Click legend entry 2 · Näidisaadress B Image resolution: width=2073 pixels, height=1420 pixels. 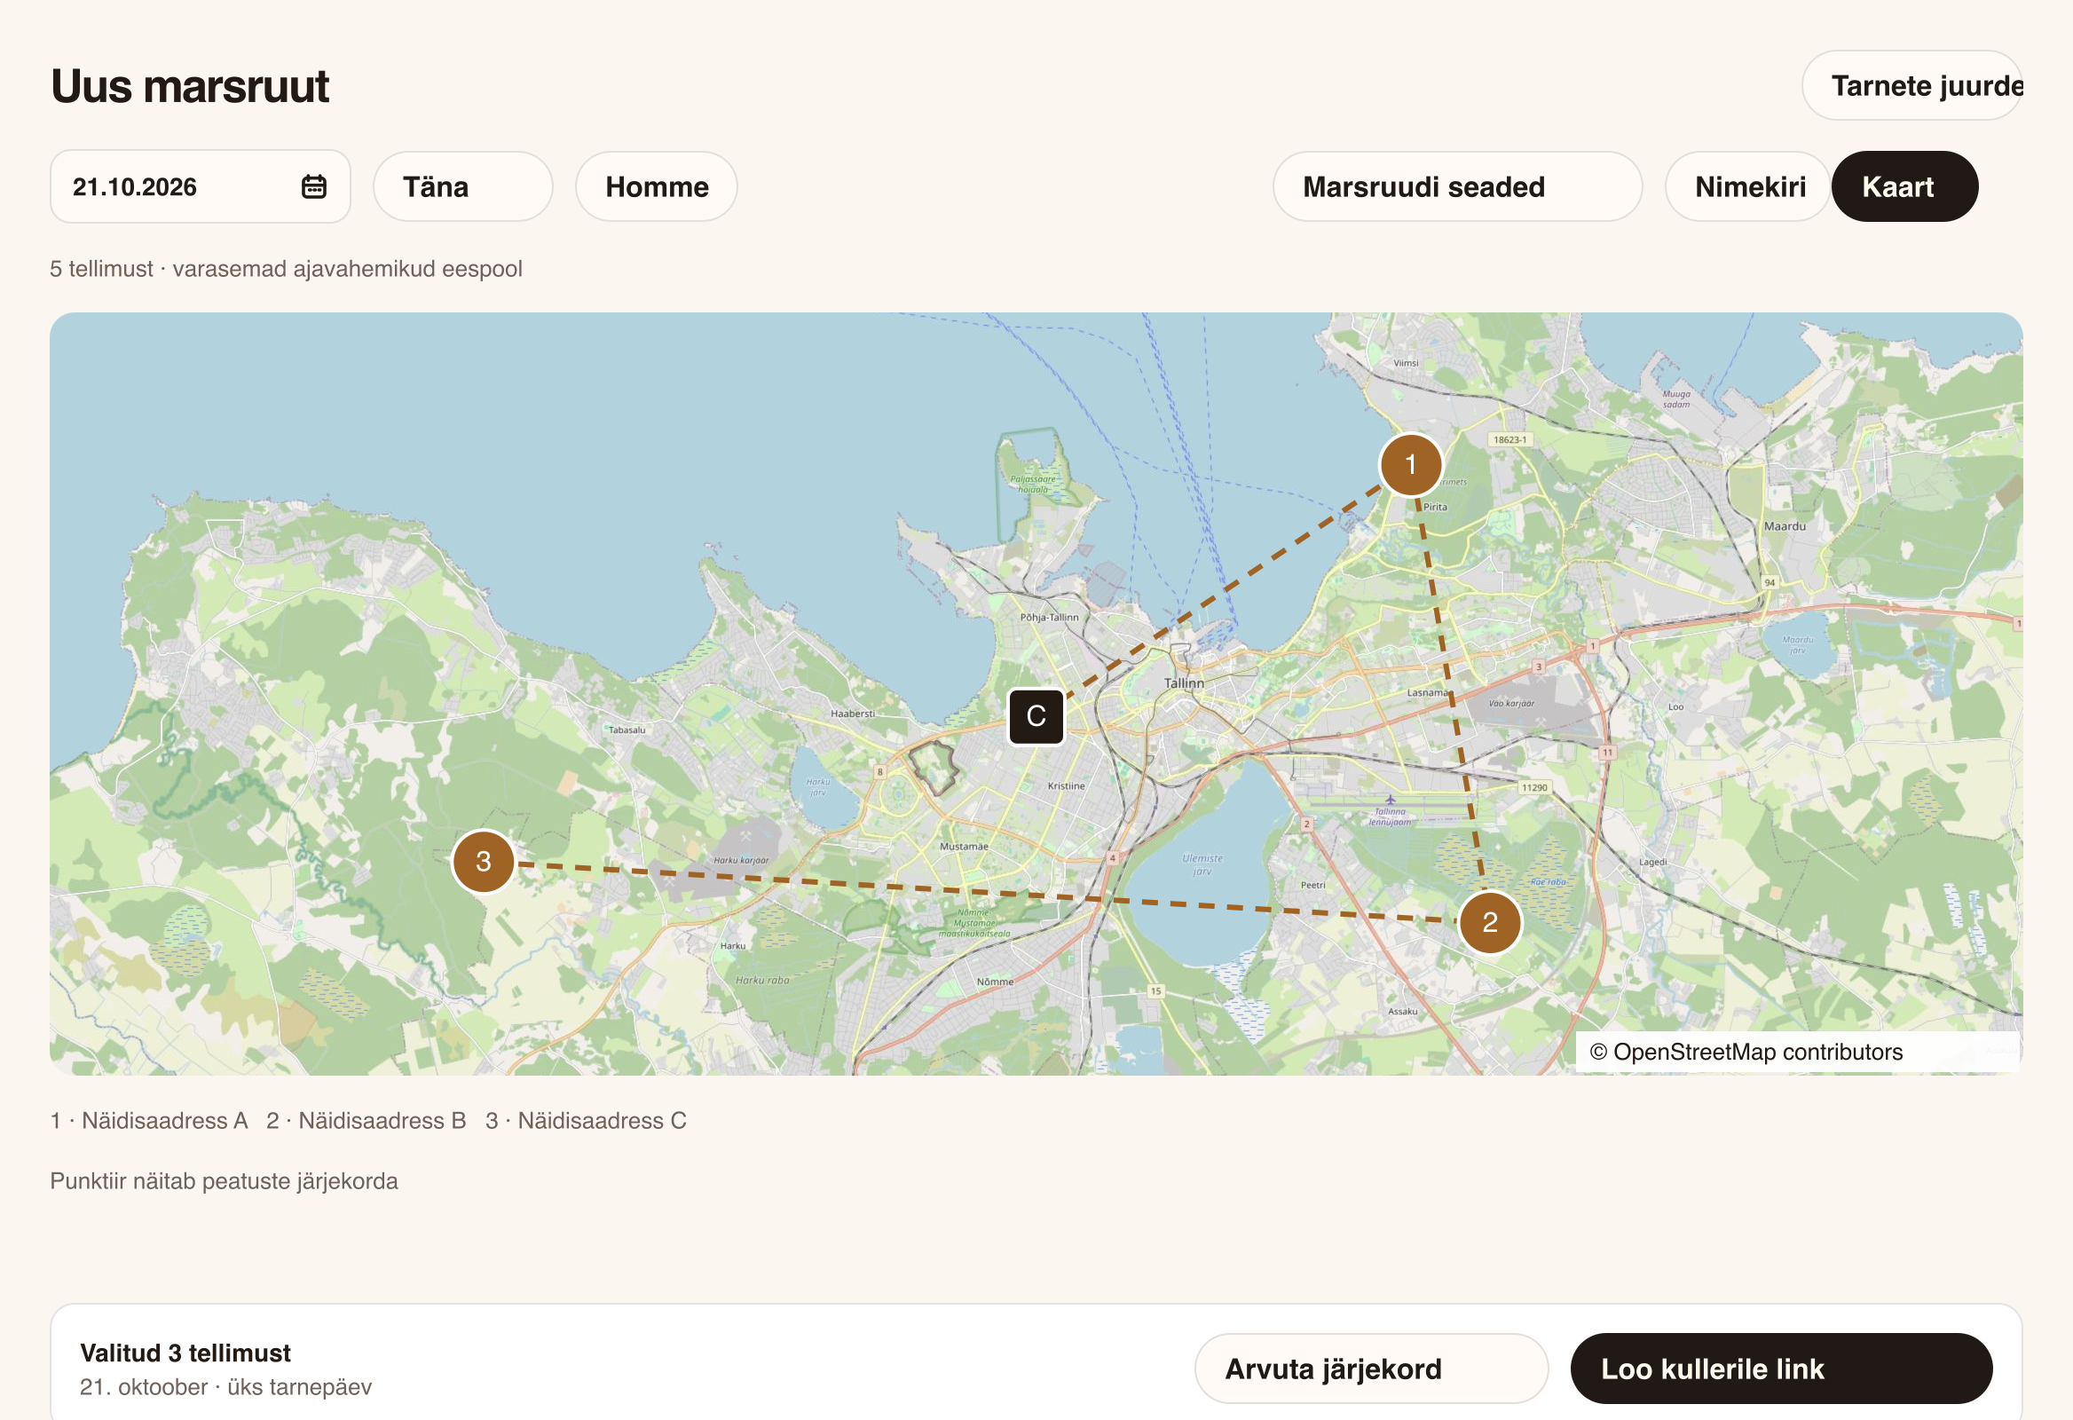(367, 1120)
